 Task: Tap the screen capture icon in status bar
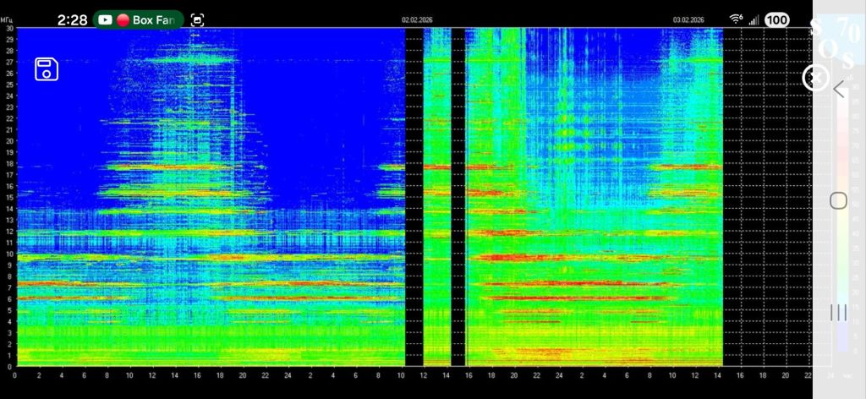(x=197, y=19)
